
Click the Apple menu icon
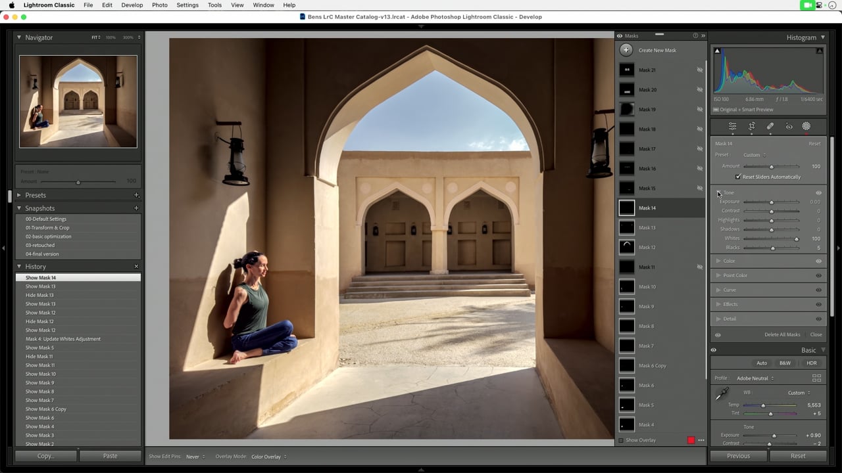(x=11, y=5)
